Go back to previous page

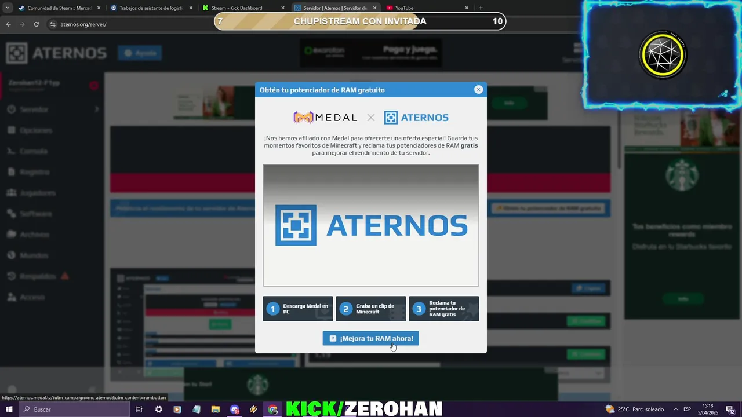coord(8,24)
